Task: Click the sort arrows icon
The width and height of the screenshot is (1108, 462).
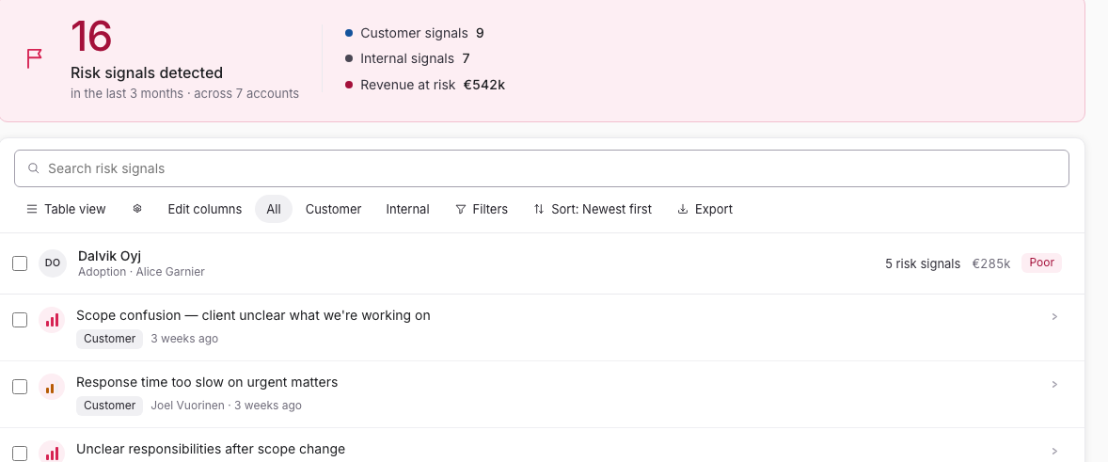Action: tap(539, 209)
